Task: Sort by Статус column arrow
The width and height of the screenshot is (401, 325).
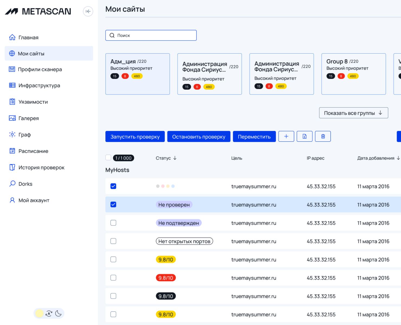Action: point(175,158)
